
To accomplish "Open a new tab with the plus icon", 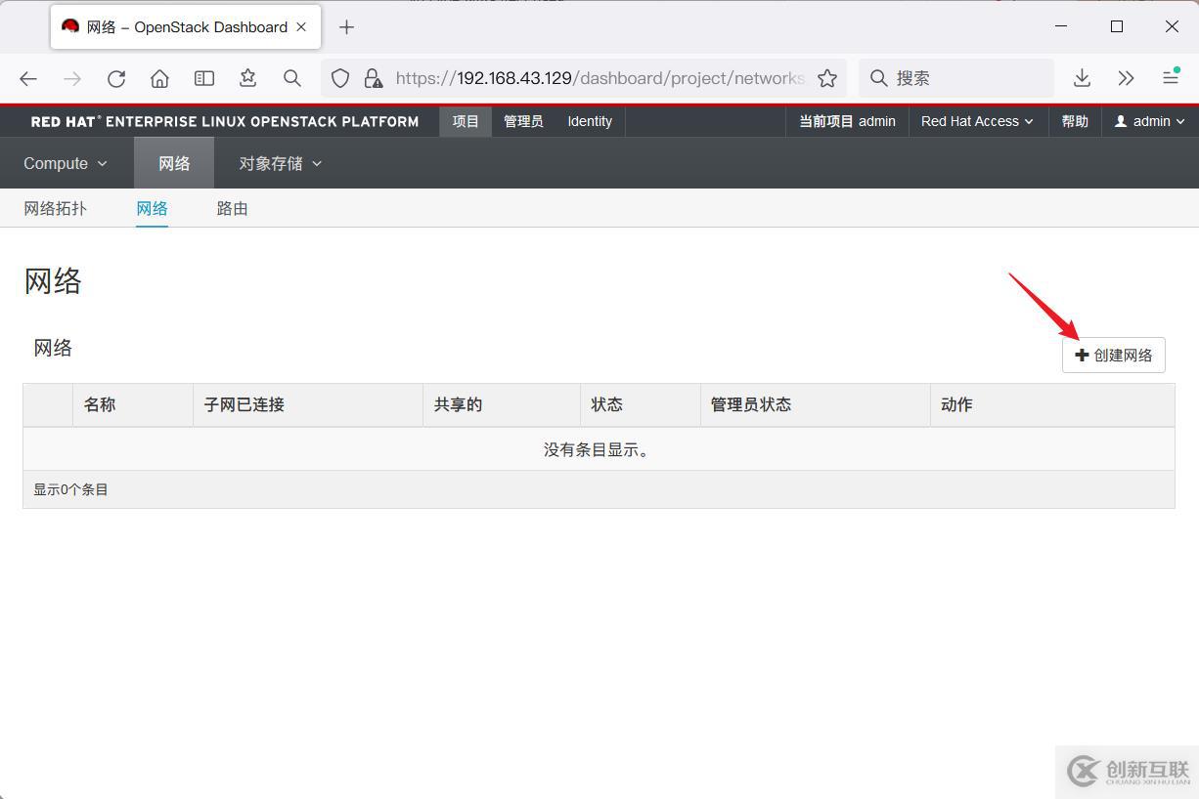I will [346, 27].
